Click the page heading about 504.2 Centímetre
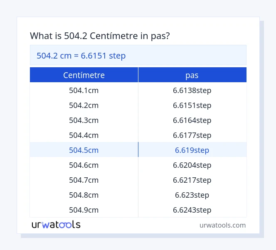The width and height of the screenshot is (276, 250). [x=100, y=36]
